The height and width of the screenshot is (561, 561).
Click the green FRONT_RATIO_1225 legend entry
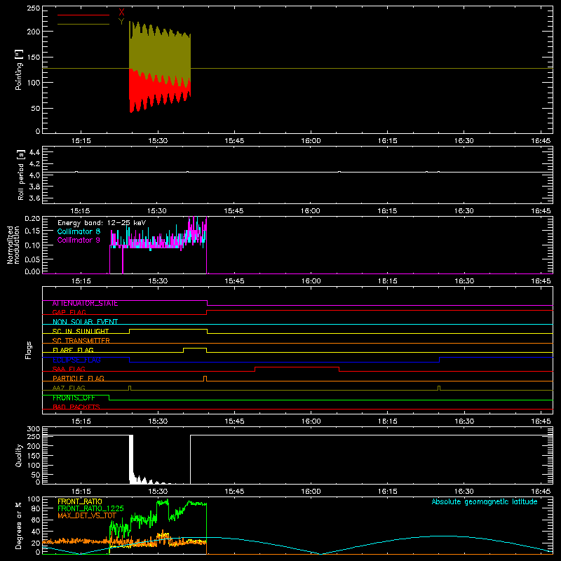pyautogui.click(x=90, y=508)
